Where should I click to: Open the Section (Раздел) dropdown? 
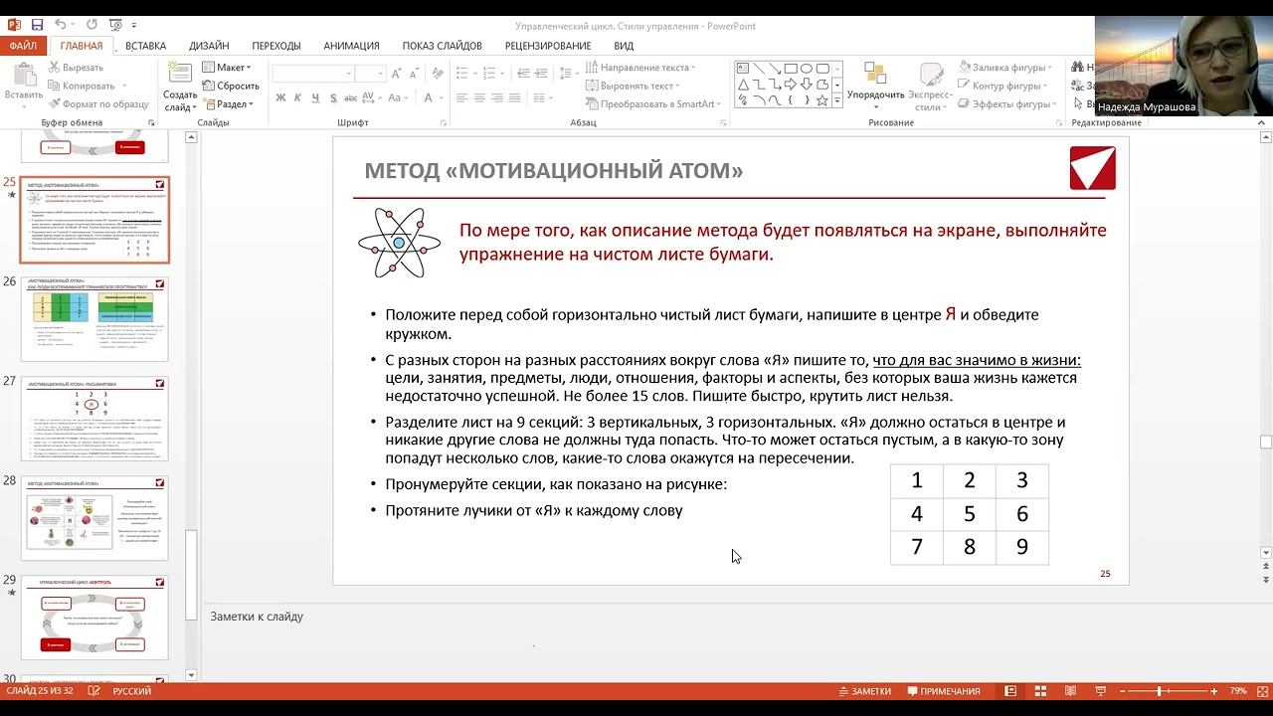[228, 103]
